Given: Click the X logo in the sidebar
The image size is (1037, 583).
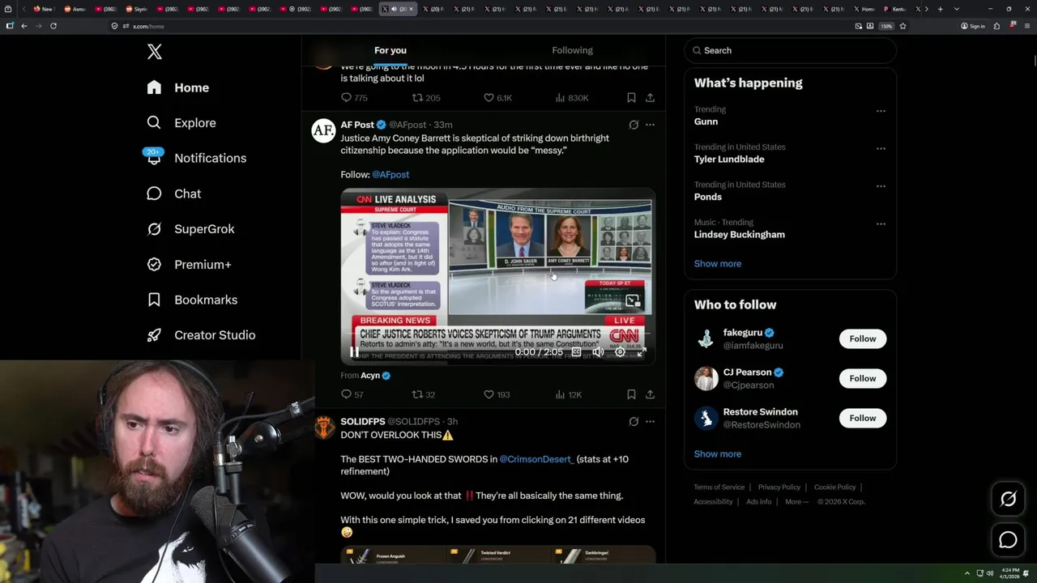Looking at the screenshot, I should (155, 52).
